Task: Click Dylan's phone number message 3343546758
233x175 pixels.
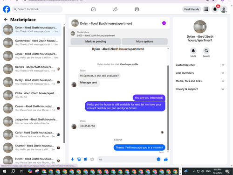Action: click(x=87, y=126)
